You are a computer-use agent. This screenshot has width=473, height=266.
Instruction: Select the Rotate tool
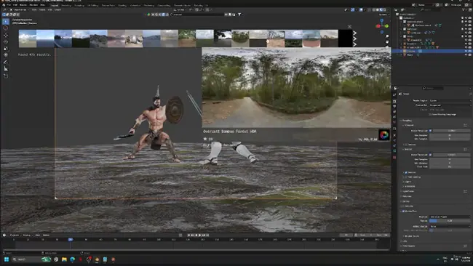click(6, 42)
